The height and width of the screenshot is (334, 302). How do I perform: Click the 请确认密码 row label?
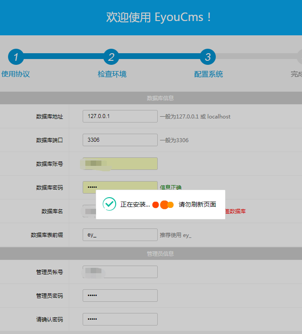(50, 319)
